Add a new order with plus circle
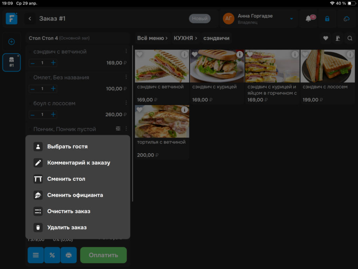358x269 pixels. point(12,42)
